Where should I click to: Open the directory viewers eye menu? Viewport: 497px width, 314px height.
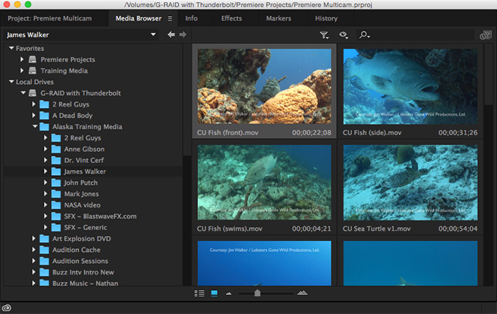coord(344,35)
